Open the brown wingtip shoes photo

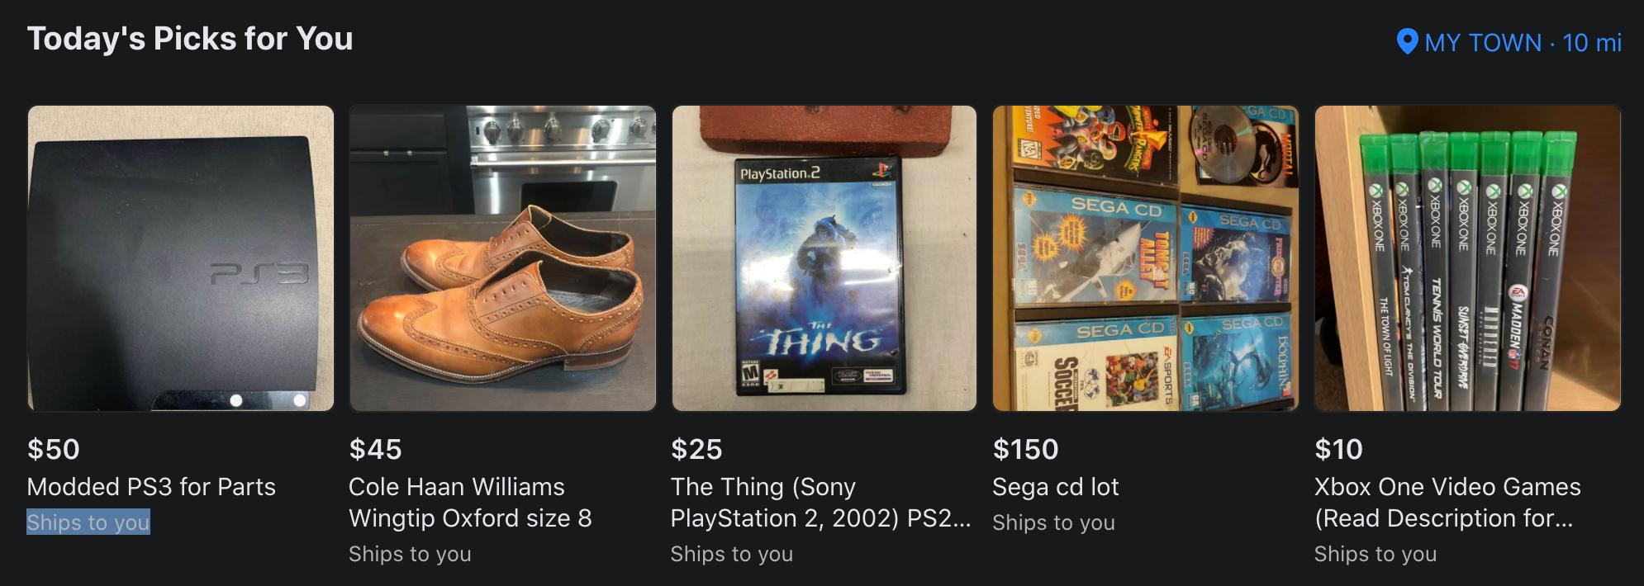tap(502, 258)
